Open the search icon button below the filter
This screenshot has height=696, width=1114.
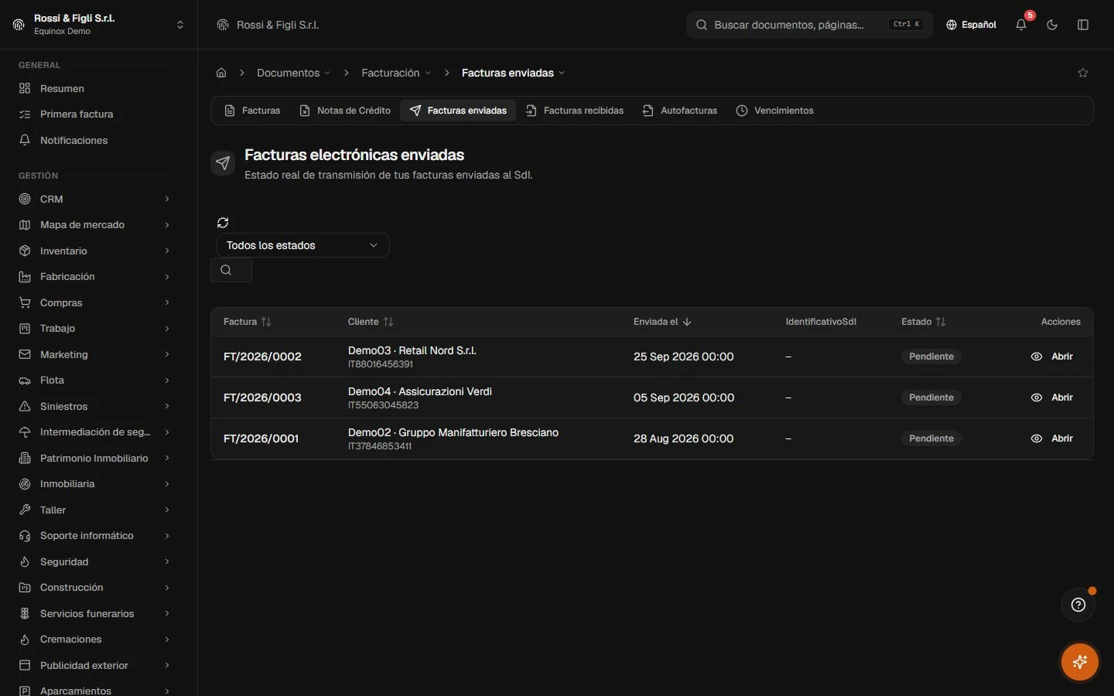231,270
